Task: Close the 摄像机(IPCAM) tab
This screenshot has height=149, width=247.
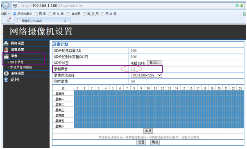Action: (65, 21)
